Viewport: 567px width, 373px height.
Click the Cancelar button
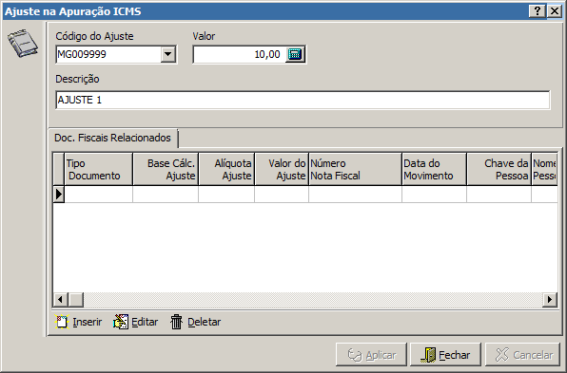pos(523,355)
